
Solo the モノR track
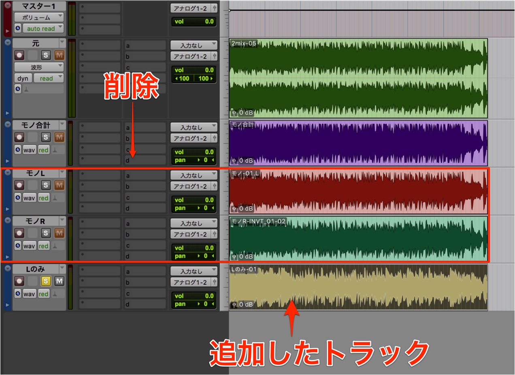click(x=46, y=233)
